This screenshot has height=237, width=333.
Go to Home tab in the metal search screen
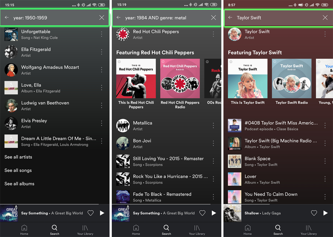tap(136, 230)
